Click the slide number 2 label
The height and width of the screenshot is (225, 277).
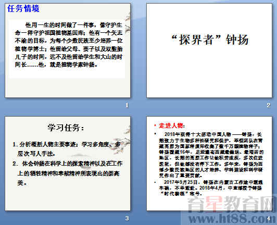[x=269, y=105]
